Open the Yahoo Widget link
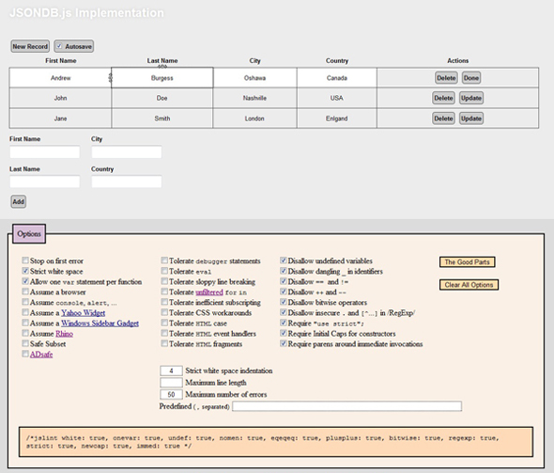 click(83, 313)
